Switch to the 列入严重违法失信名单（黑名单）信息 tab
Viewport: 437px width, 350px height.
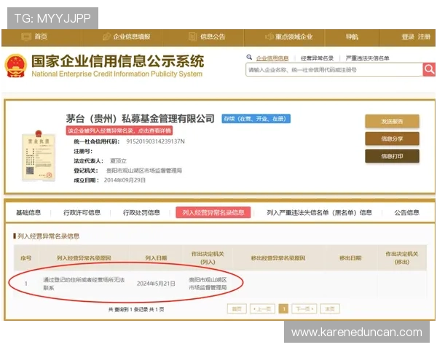[x=320, y=213]
